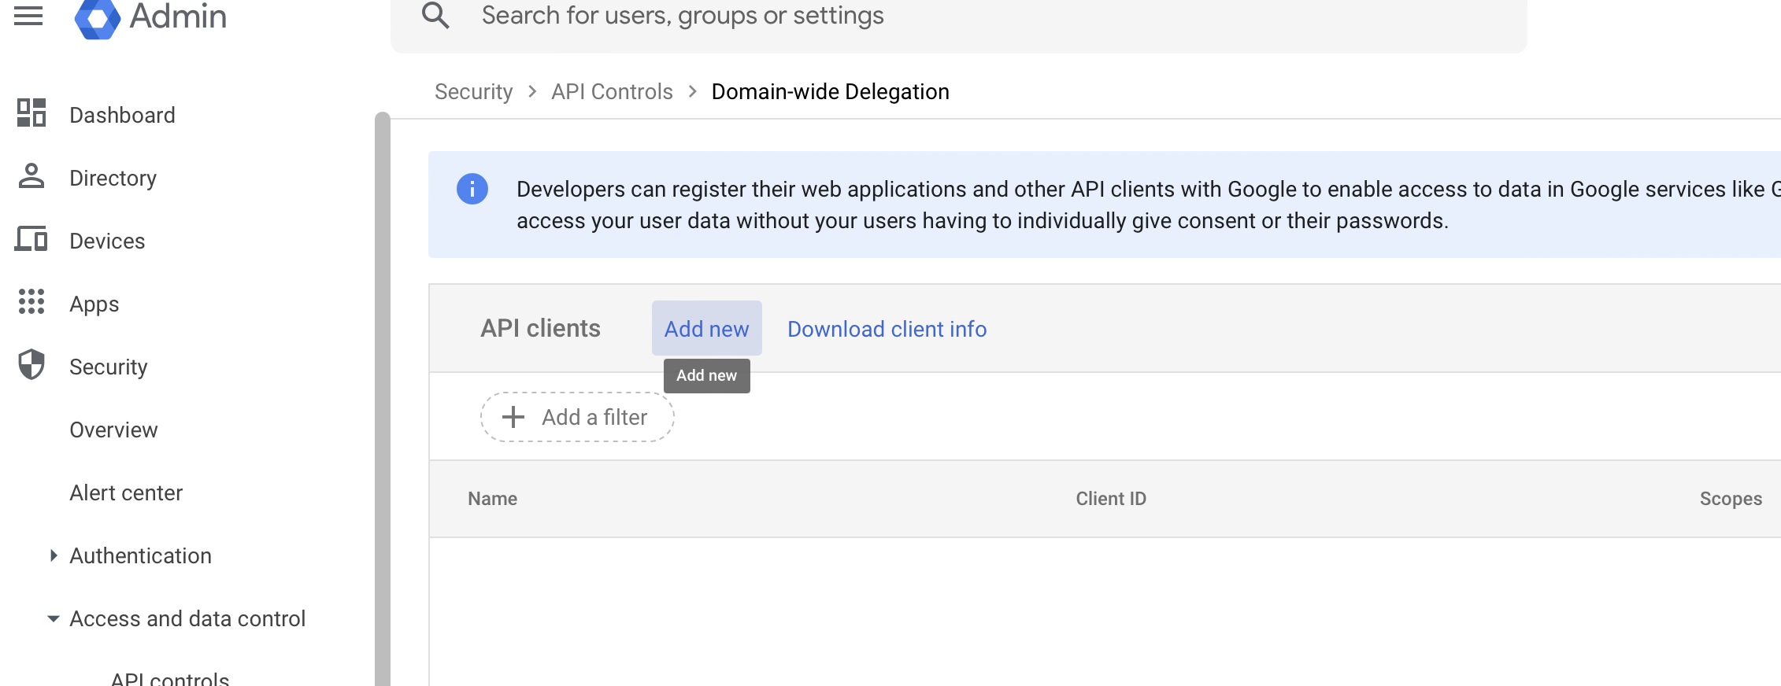Click the blue info icon in banner

point(472,189)
